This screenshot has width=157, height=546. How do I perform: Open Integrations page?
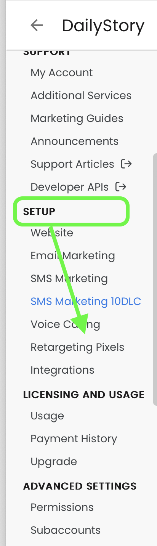click(62, 370)
